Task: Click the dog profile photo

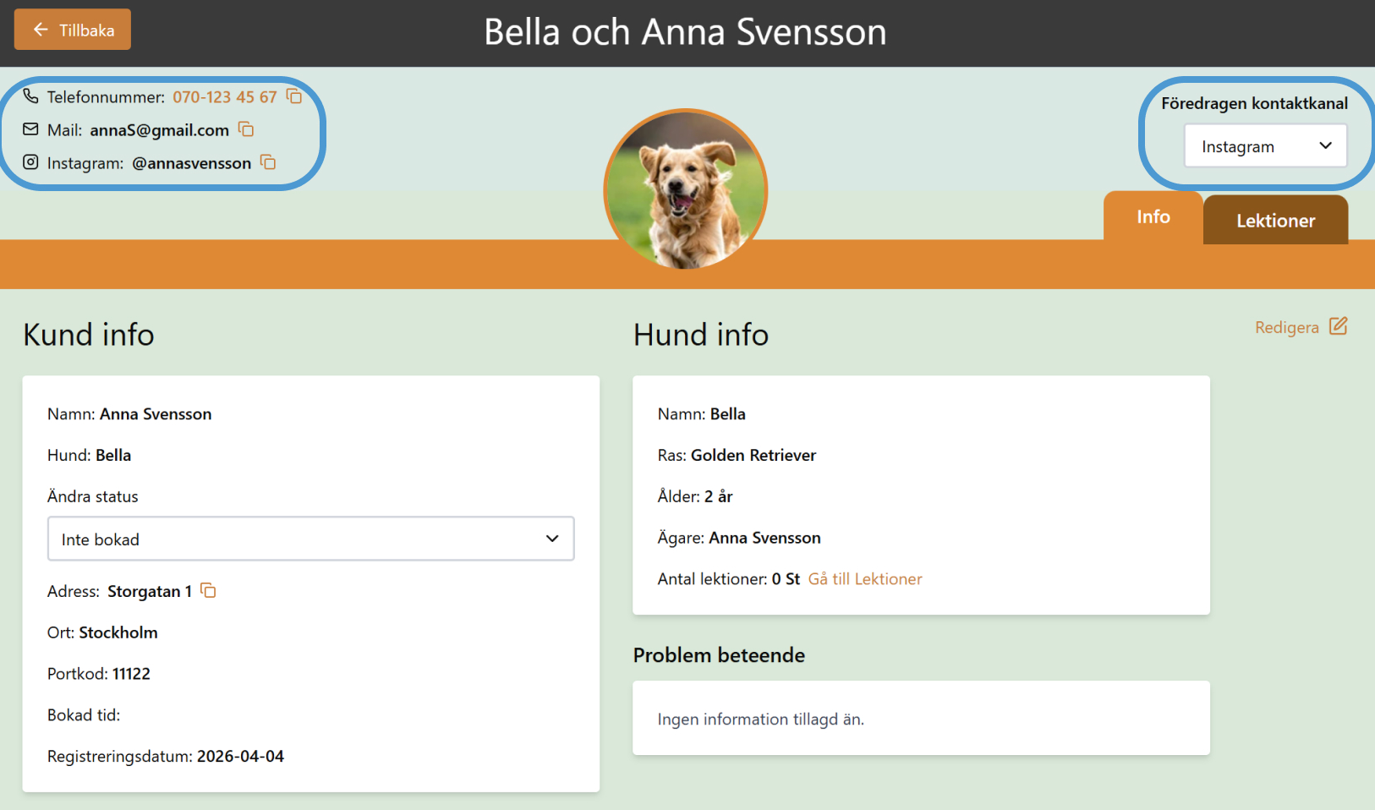Action: coord(686,190)
